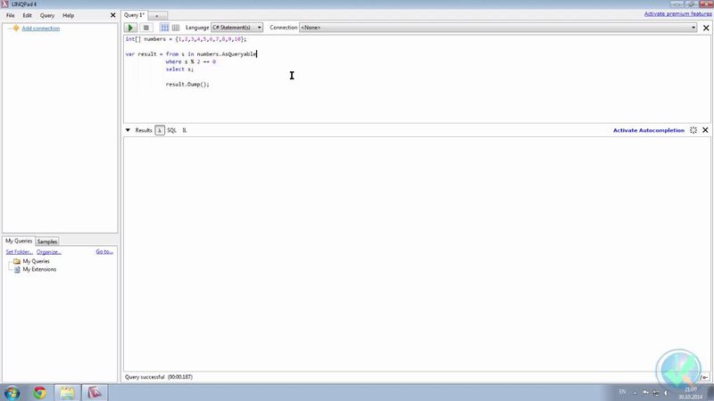Click the Stop query button
The image size is (714, 401).
(x=145, y=28)
